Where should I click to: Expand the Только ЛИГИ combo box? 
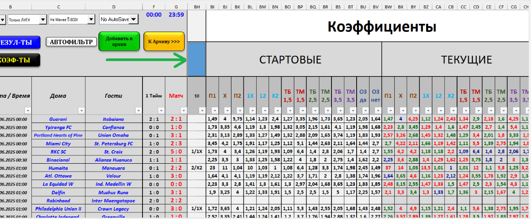tap(42, 19)
